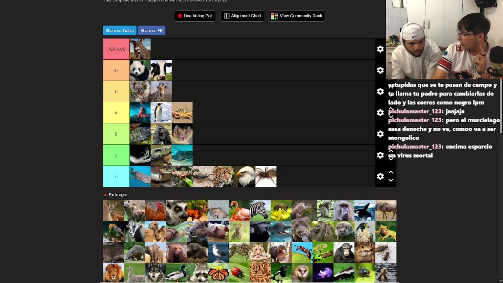Pick the bee on yellow flower

coord(281,210)
